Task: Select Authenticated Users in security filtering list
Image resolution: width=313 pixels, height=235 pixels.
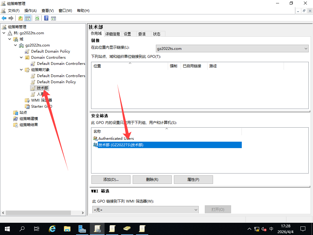Action: click(116, 139)
